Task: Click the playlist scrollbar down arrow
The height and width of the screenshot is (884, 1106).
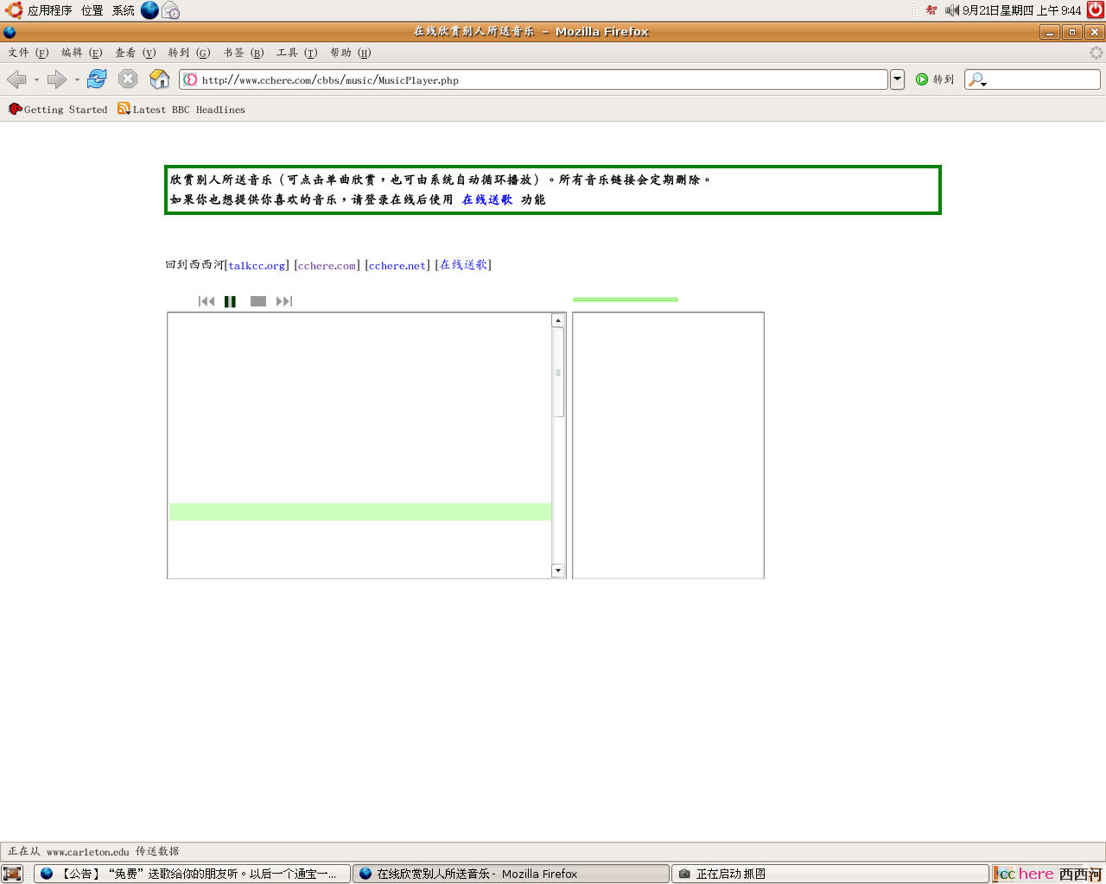Action: pyautogui.click(x=558, y=571)
